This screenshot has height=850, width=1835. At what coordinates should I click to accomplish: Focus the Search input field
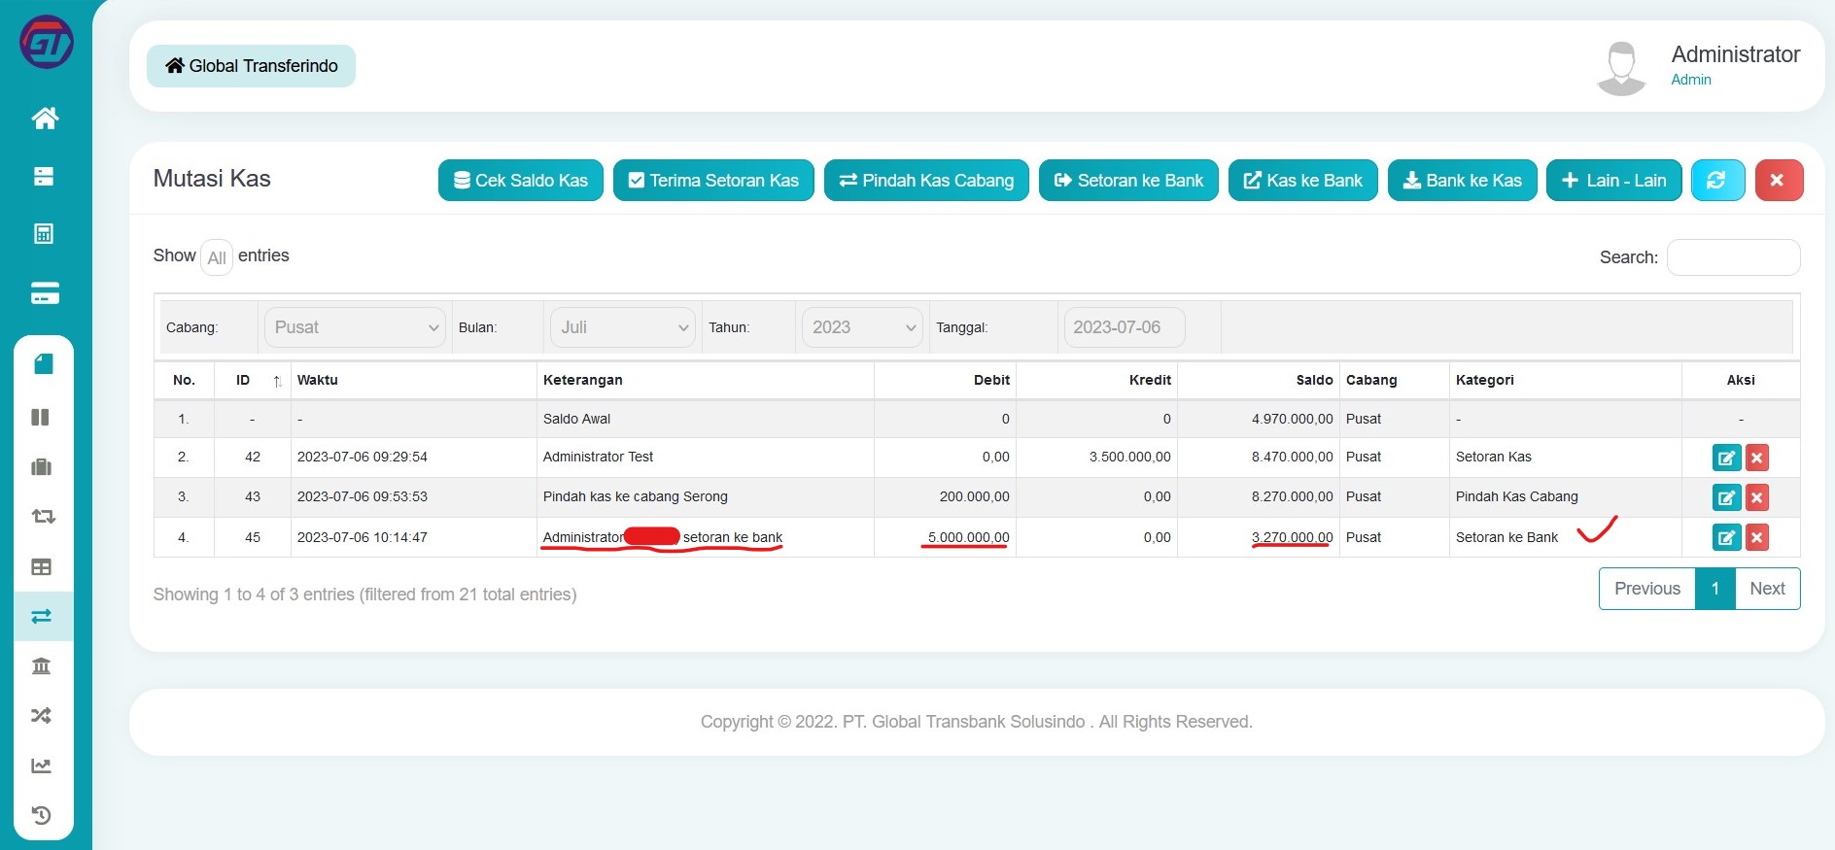pyautogui.click(x=1734, y=257)
